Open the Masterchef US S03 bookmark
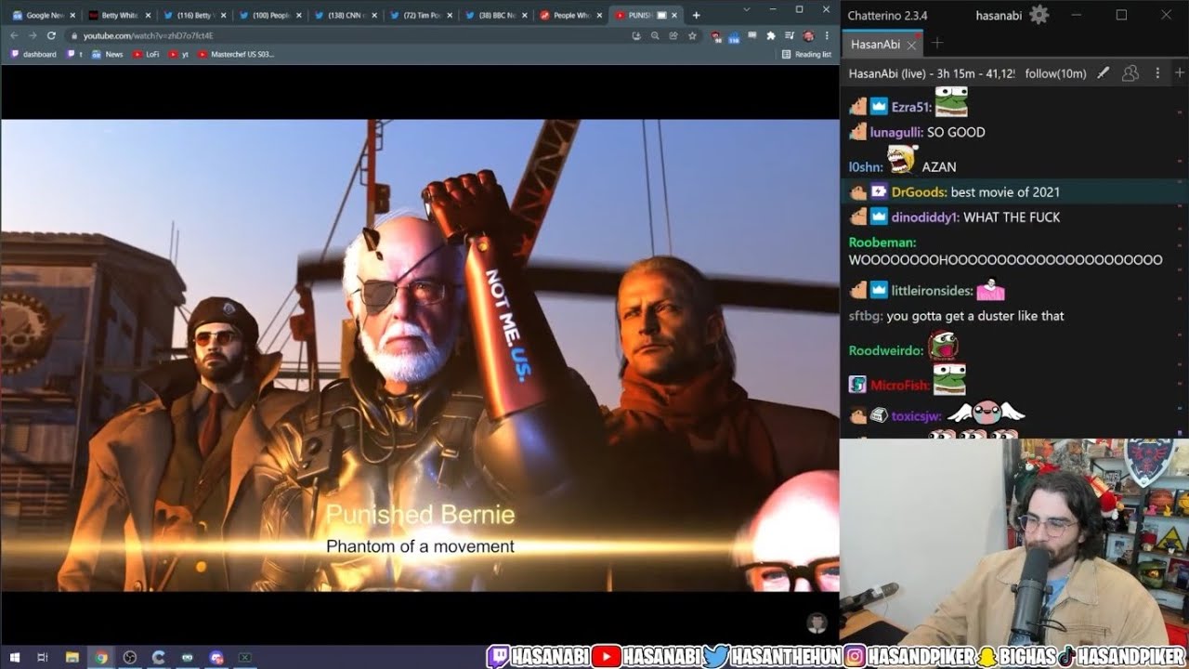 [236, 54]
